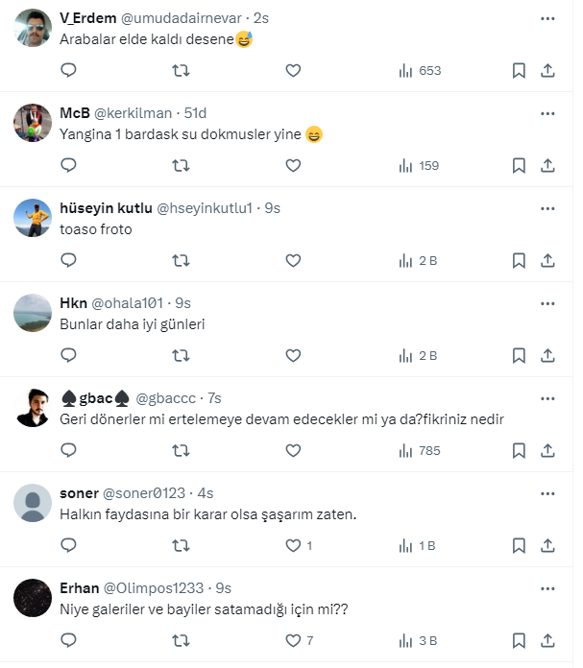Bookmark Hkn's tweet
This screenshot has width=583, height=668.
(519, 355)
